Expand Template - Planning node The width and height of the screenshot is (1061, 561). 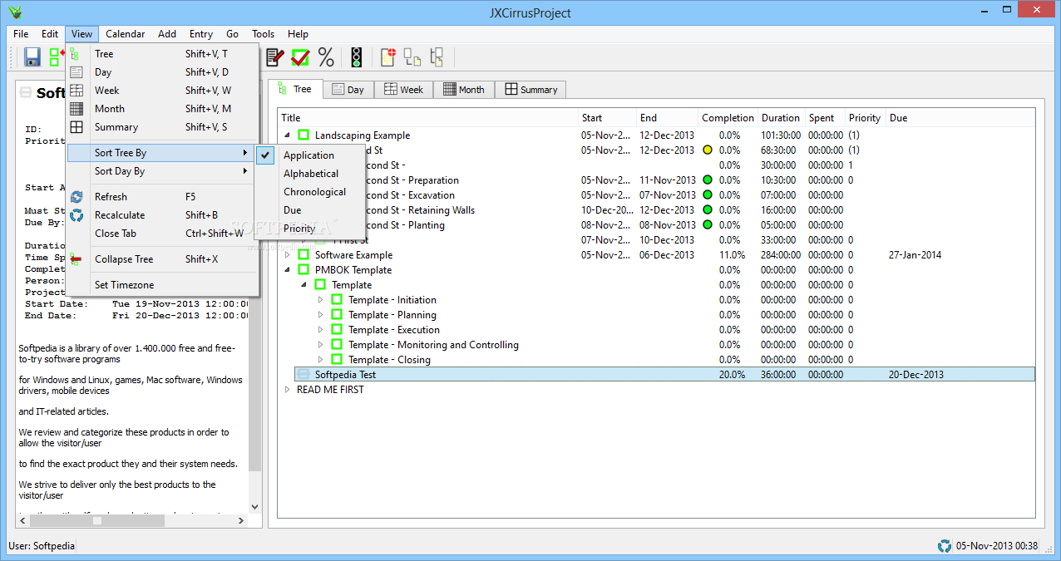[x=322, y=315]
